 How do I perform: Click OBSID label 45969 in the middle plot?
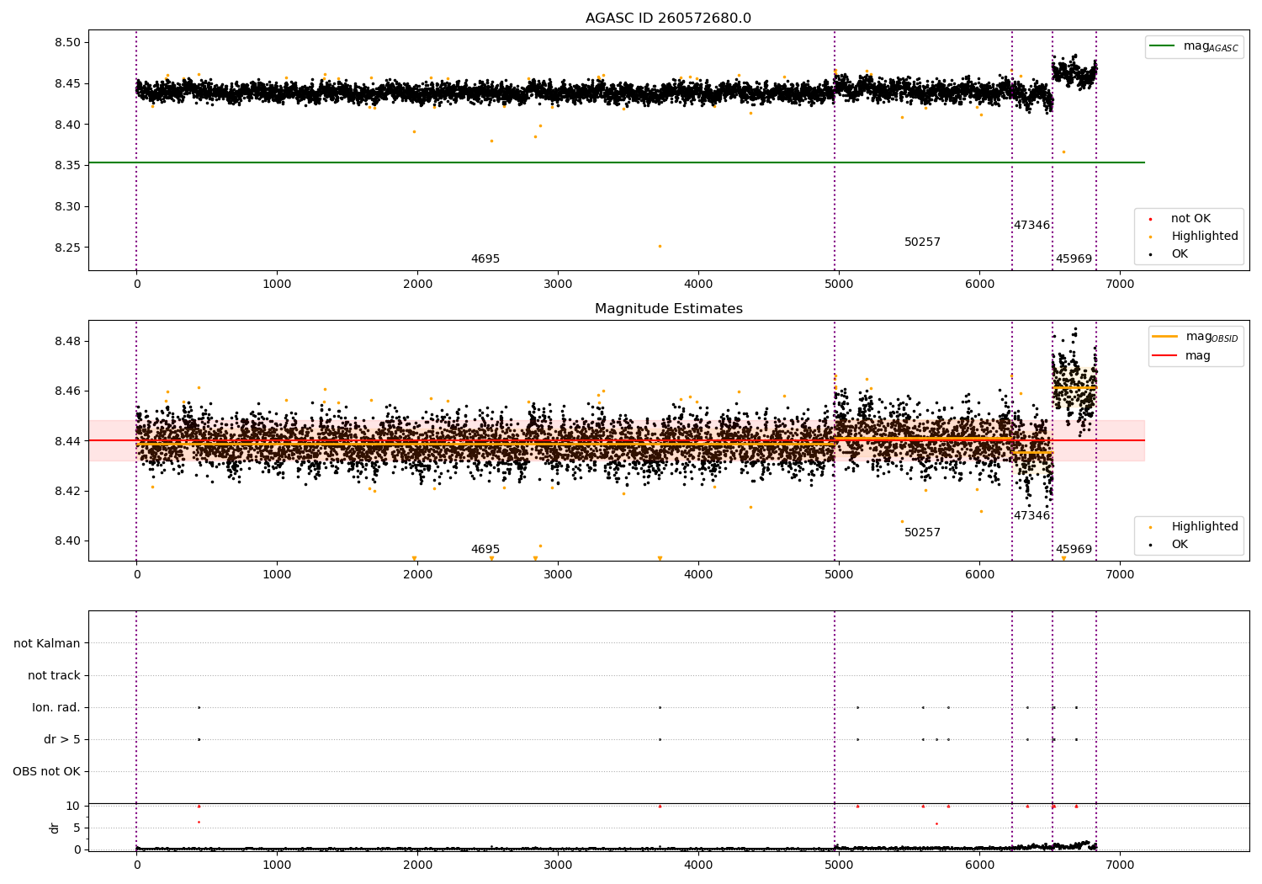tap(1074, 550)
